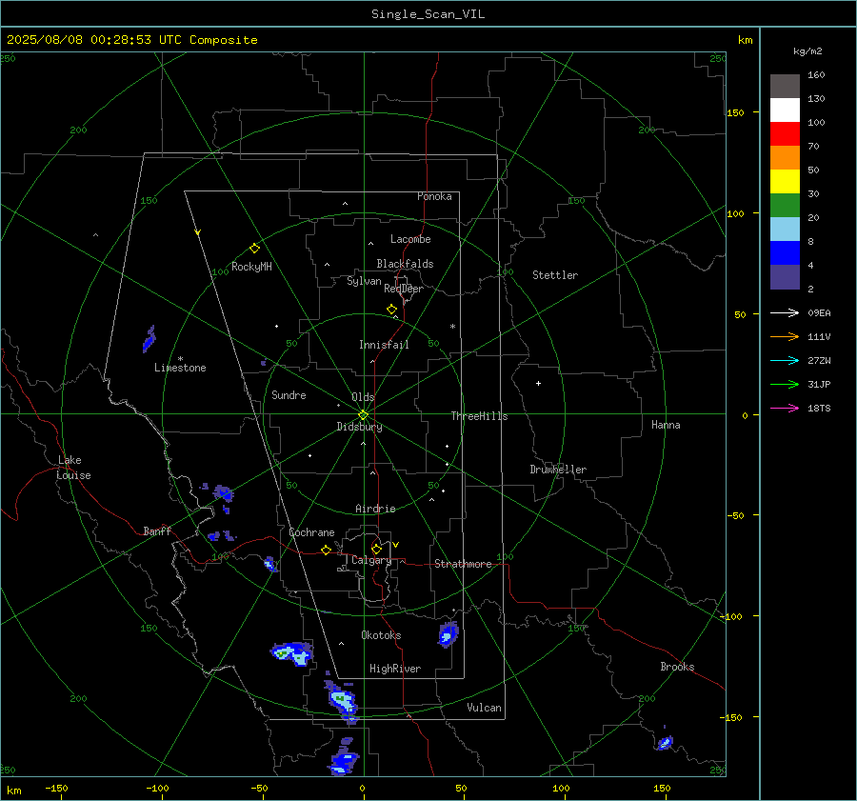The image size is (857, 801).
Task: Click the RedDeer map label
Action: coord(404,289)
